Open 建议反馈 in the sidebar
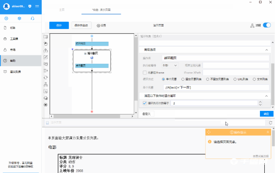This screenshot has height=173, width=276. [x=21, y=72]
